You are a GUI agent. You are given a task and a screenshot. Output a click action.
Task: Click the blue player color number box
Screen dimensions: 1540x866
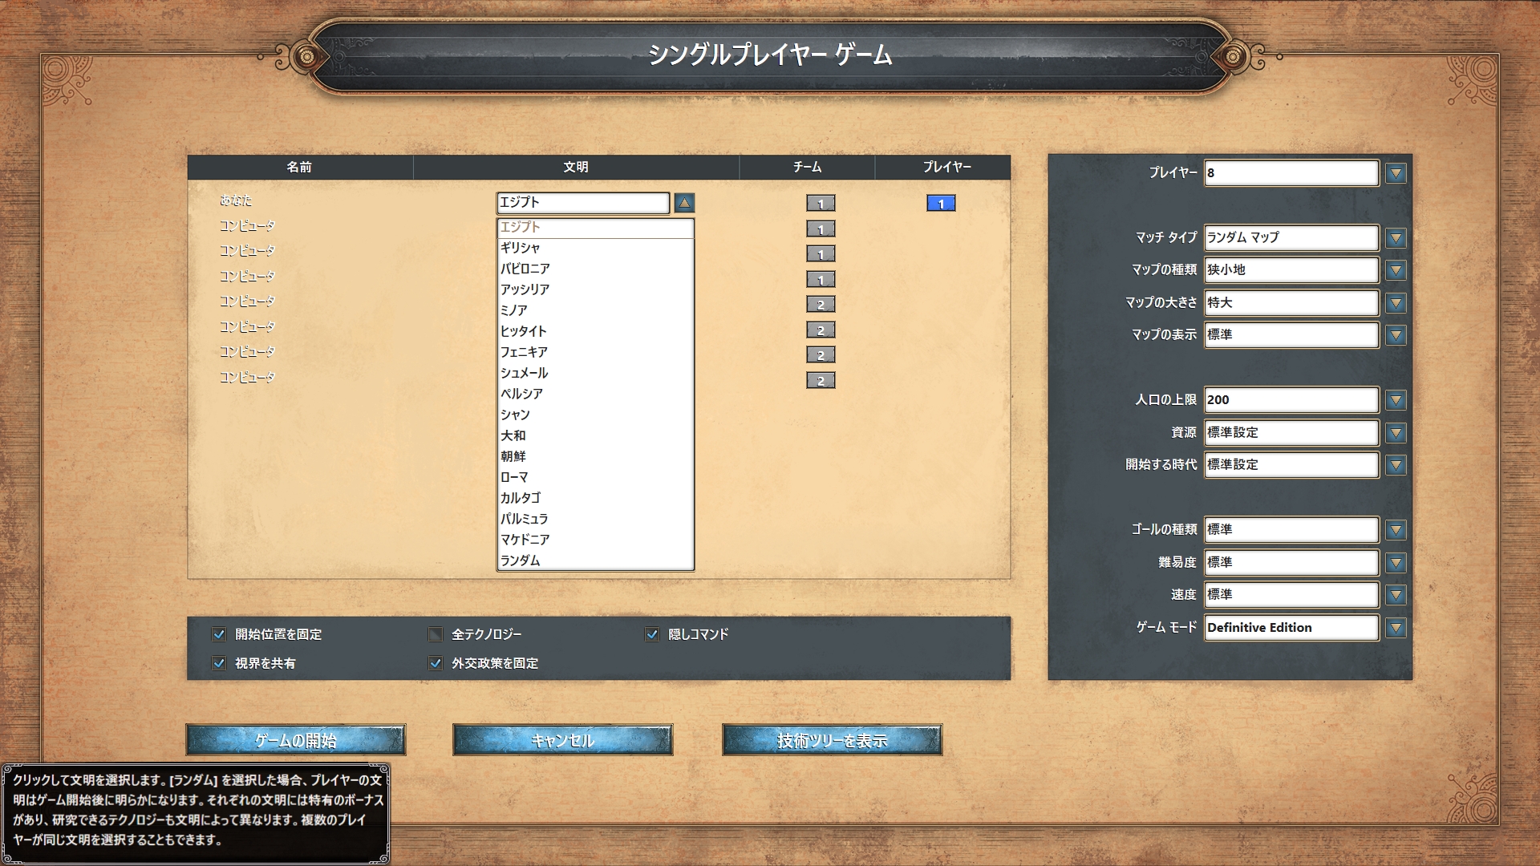pyautogui.click(x=941, y=204)
